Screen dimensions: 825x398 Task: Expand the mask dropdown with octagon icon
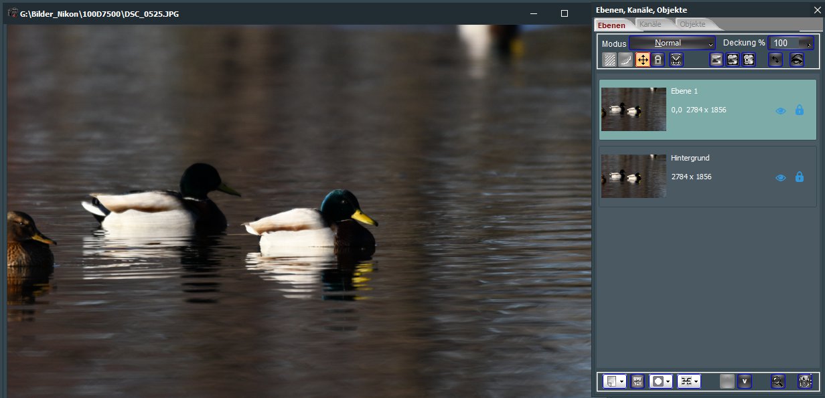pyautogui.click(x=660, y=381)
